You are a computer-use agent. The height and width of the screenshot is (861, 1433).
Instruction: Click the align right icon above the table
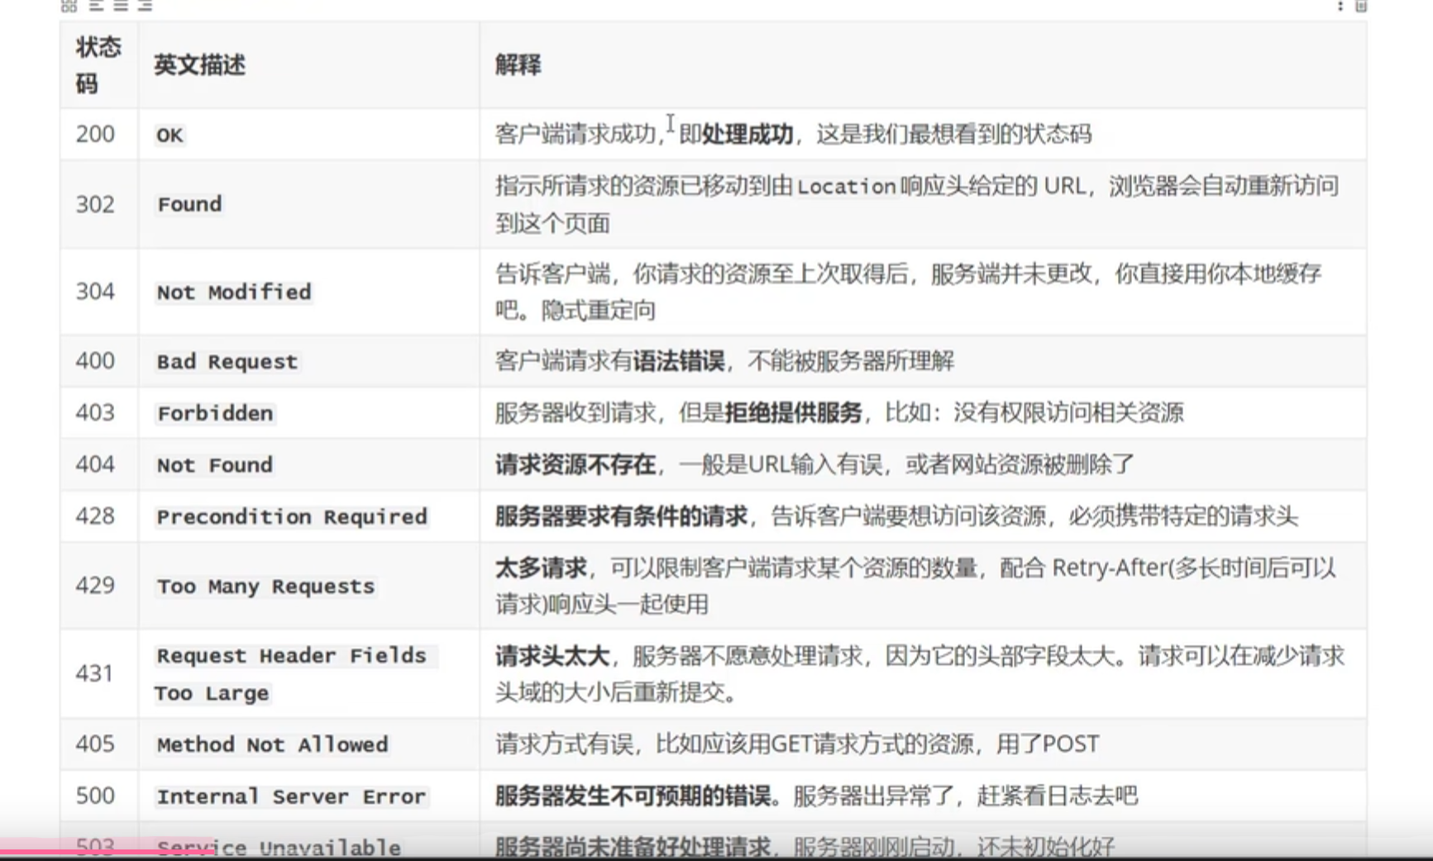(146, 6)
